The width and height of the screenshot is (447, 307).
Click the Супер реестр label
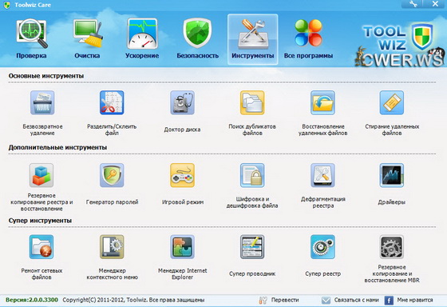[x=323, y=273]
